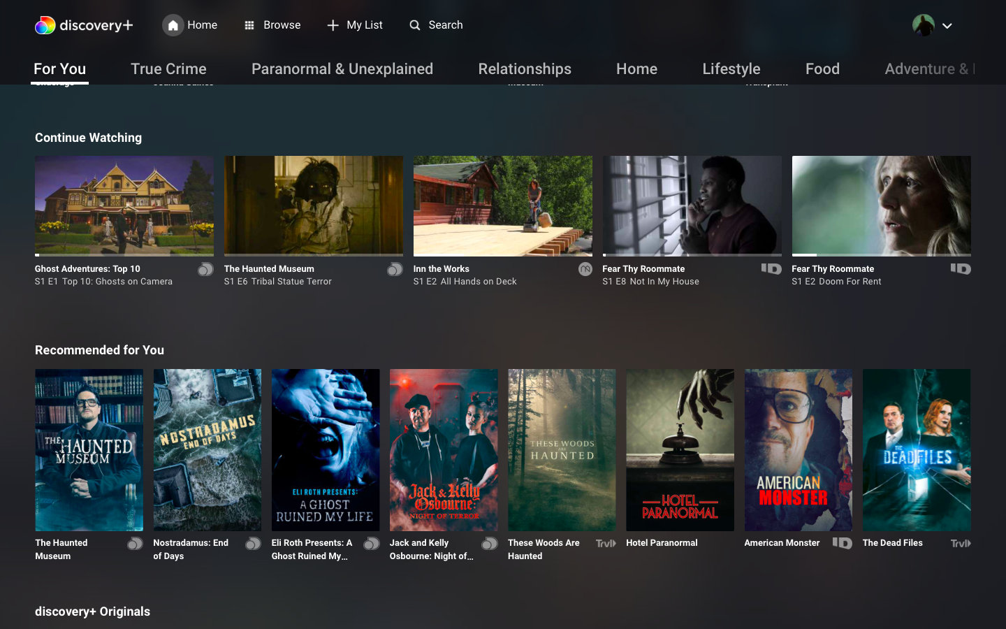The image size is (1006, 629).
Task: Click the My List plus icon
Action: pos(333,25)
